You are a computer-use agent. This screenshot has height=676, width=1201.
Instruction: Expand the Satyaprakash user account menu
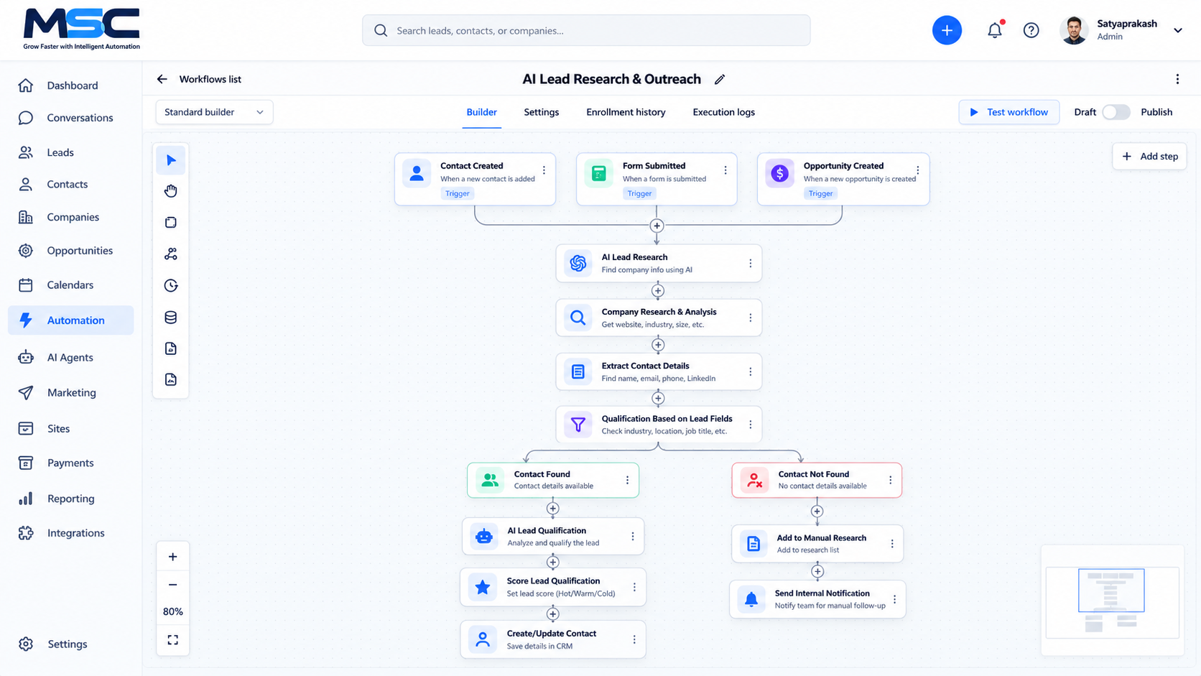pos(1178,30)
